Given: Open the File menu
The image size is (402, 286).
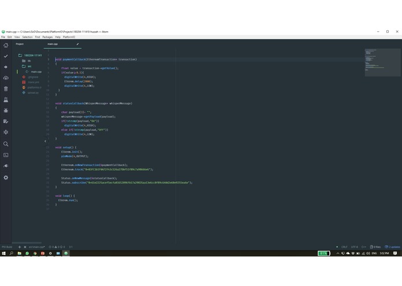Looking at the screenshot, I should click(3, 37).
